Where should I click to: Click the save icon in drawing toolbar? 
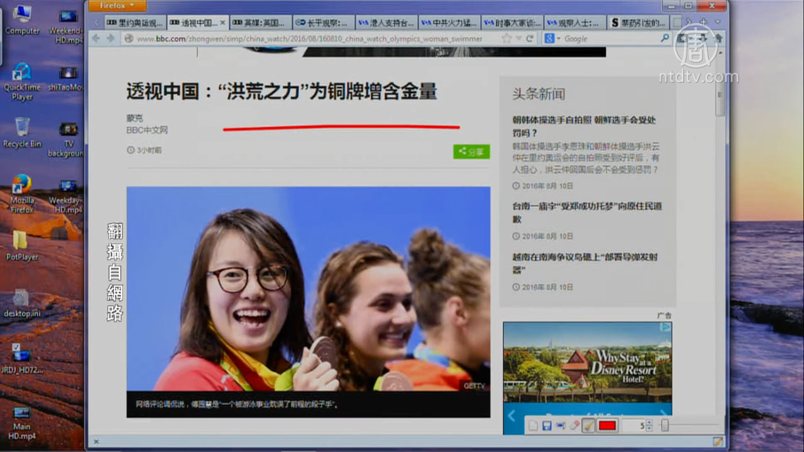(547, 426)
